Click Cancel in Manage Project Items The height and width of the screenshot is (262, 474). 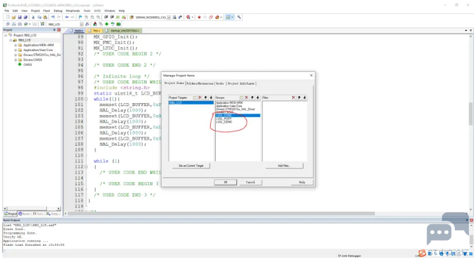tap(251, 182)
